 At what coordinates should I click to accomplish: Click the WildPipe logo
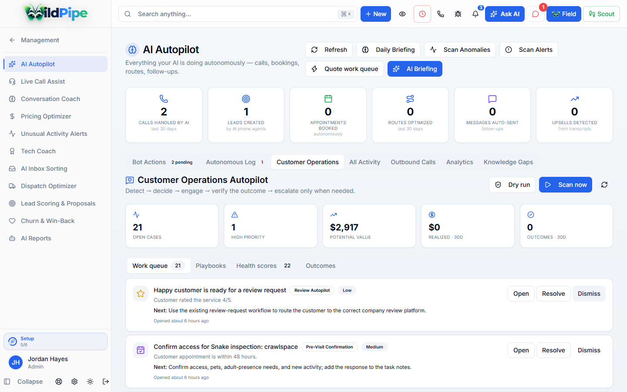(x=56, y=13)
